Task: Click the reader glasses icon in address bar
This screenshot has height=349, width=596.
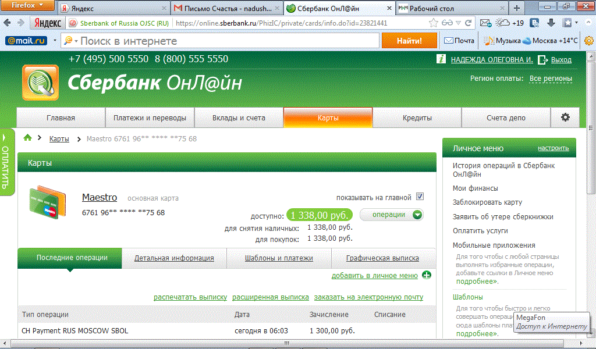Action: click(x=447, y=23)
